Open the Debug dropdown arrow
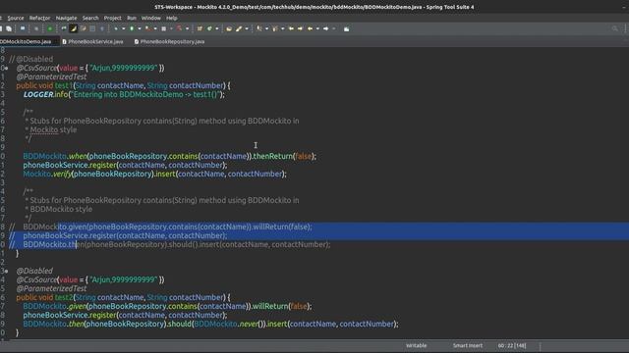The height and width of the screenshot is (353, 629). 124,28
